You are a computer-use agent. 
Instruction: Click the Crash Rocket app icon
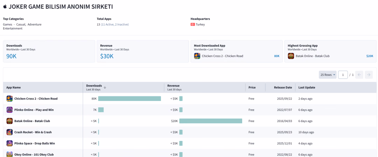tap(10, 132)
